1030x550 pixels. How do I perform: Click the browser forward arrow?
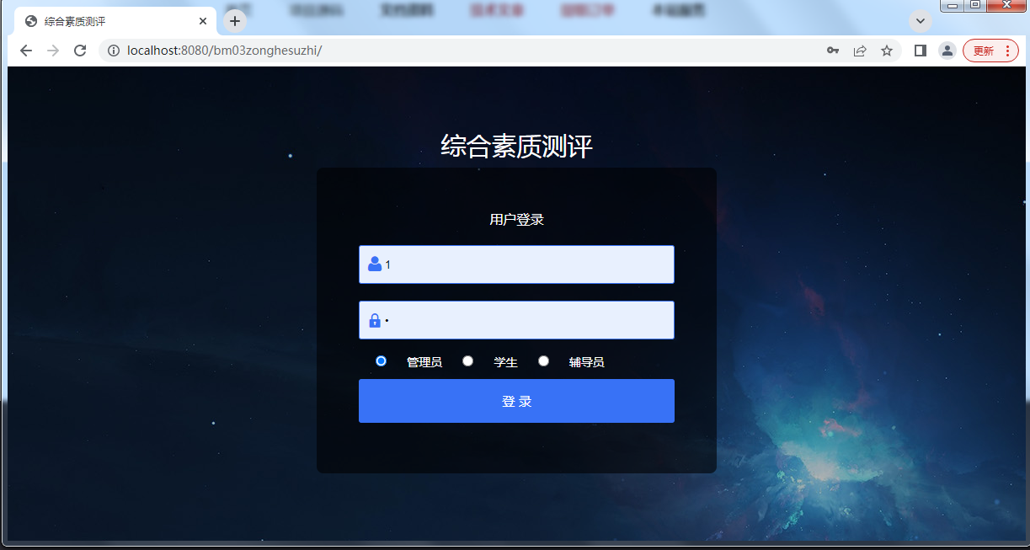pos(53,51)
